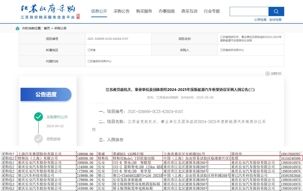
Task: Open the 行业专题 navigation item
Action: click(212, 11)
